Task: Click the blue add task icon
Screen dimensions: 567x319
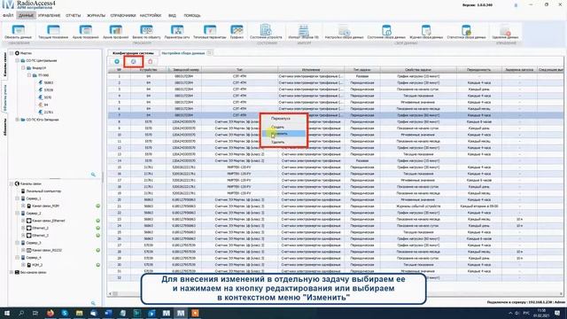Action: [x=117, y=61]
